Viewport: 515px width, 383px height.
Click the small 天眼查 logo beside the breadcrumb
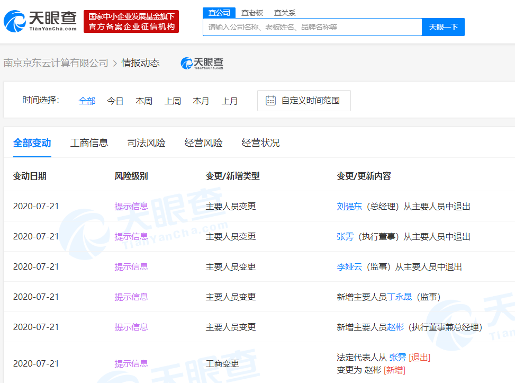tap(202, 63)
